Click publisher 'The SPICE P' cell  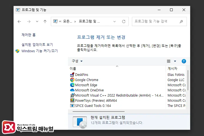click(177, 106)
